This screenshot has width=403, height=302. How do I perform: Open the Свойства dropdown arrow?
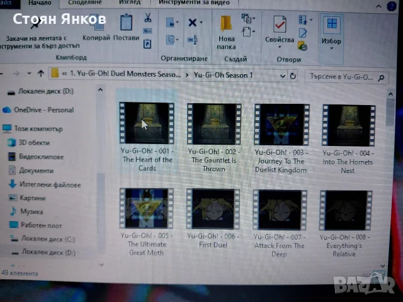pos(280,47)
